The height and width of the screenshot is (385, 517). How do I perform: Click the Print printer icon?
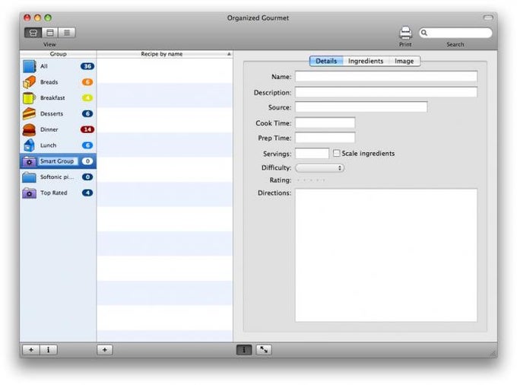(405, 33)
